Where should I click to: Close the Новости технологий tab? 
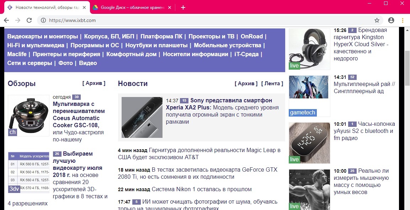click(84, 7)
